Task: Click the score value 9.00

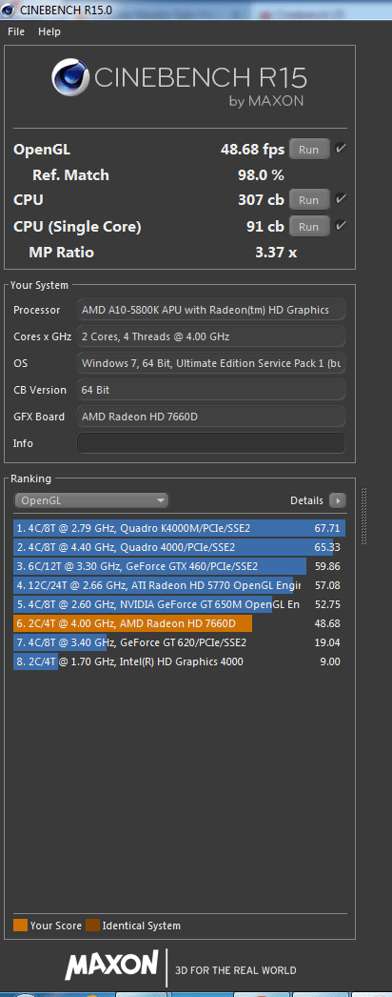Action: [330, 661]
